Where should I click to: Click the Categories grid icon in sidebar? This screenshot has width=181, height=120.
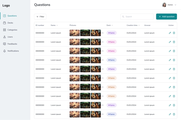click(x=4, y=30)
